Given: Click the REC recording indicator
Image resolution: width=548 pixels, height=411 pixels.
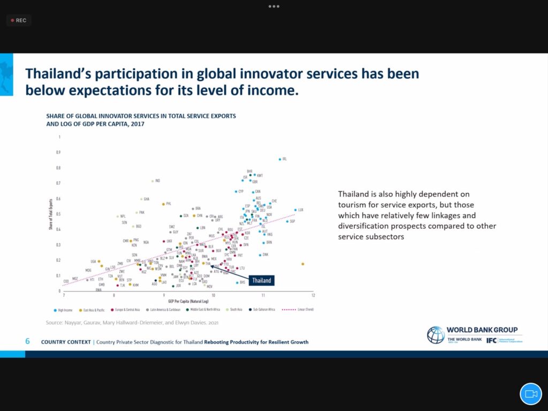Looking at the screenshot, I should [x=19, y=20].
